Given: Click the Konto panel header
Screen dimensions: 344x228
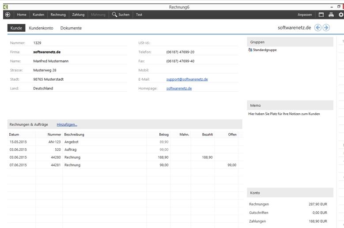Looking at the screenshot, I should pyautogui.click(x=290, y=193).
